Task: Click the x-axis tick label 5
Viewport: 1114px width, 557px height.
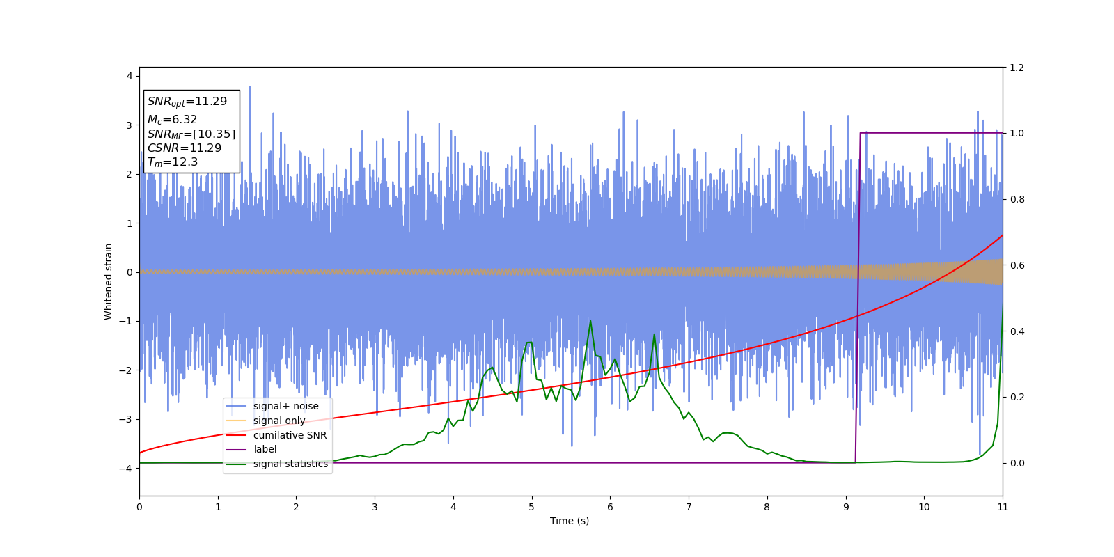Action: (x=532, y=507)
